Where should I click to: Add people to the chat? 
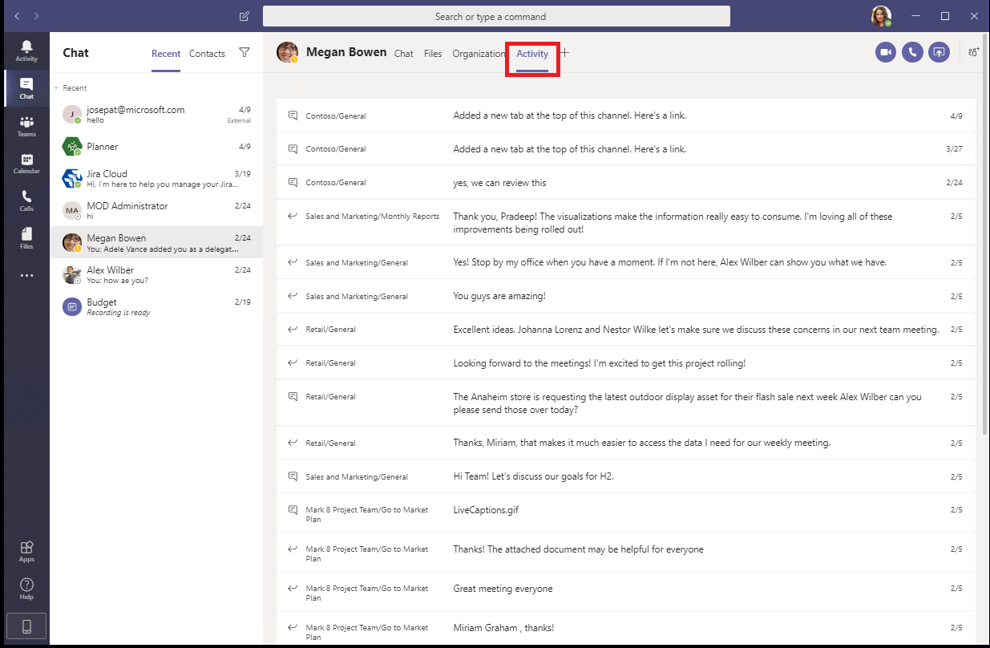973,52
